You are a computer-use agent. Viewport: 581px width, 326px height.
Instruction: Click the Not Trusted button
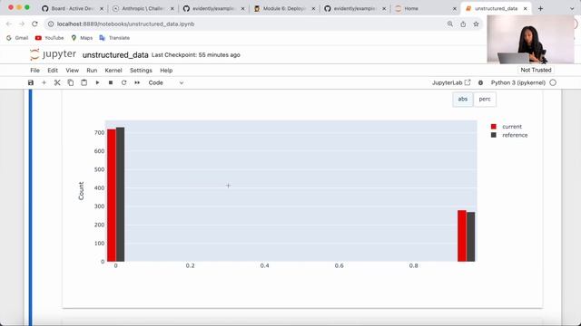coord(536,70)
